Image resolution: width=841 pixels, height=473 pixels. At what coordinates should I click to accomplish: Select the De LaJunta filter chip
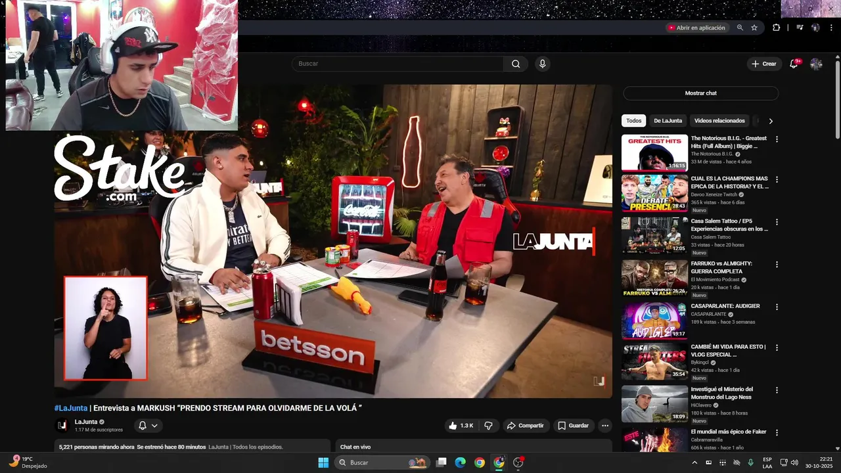point(668,121)
